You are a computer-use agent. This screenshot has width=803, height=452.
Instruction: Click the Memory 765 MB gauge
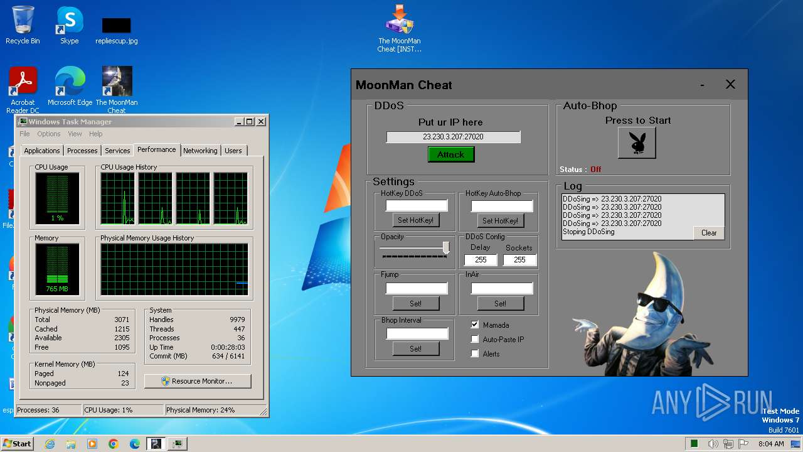57,269
